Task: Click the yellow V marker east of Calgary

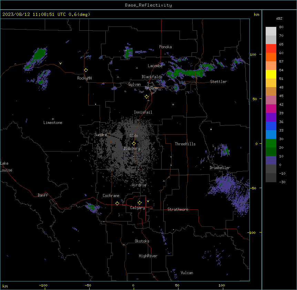Action: click(148, 201)
